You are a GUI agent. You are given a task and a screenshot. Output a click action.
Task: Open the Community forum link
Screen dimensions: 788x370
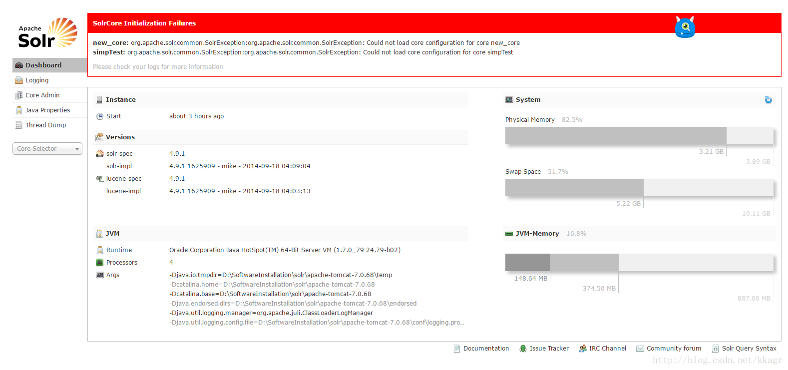(x=674, y=349)
